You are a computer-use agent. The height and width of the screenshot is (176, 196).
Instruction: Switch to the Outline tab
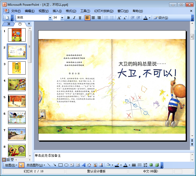pyautogui.click(x=8, y=24)
